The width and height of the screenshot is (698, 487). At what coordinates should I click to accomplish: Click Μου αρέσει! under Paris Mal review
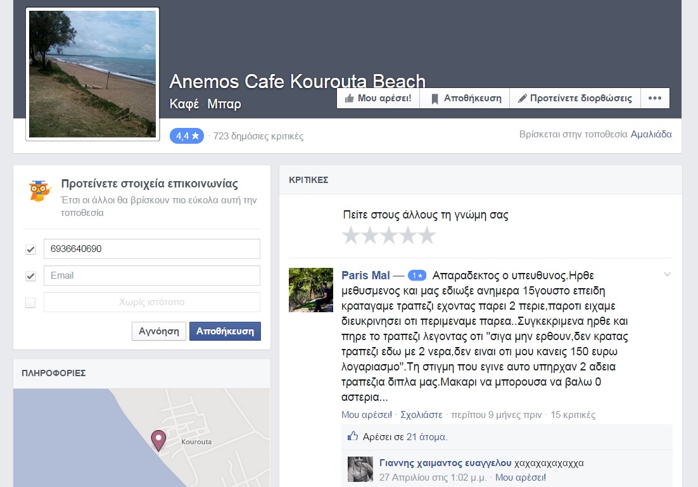click(x=367, y=415)
